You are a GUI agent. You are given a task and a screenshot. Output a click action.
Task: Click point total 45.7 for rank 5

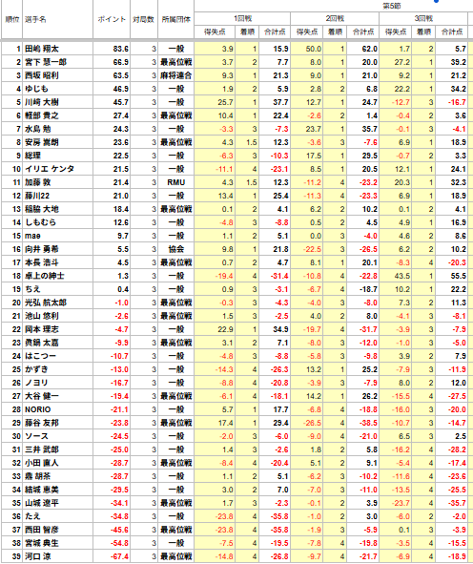tap(121, 102)
